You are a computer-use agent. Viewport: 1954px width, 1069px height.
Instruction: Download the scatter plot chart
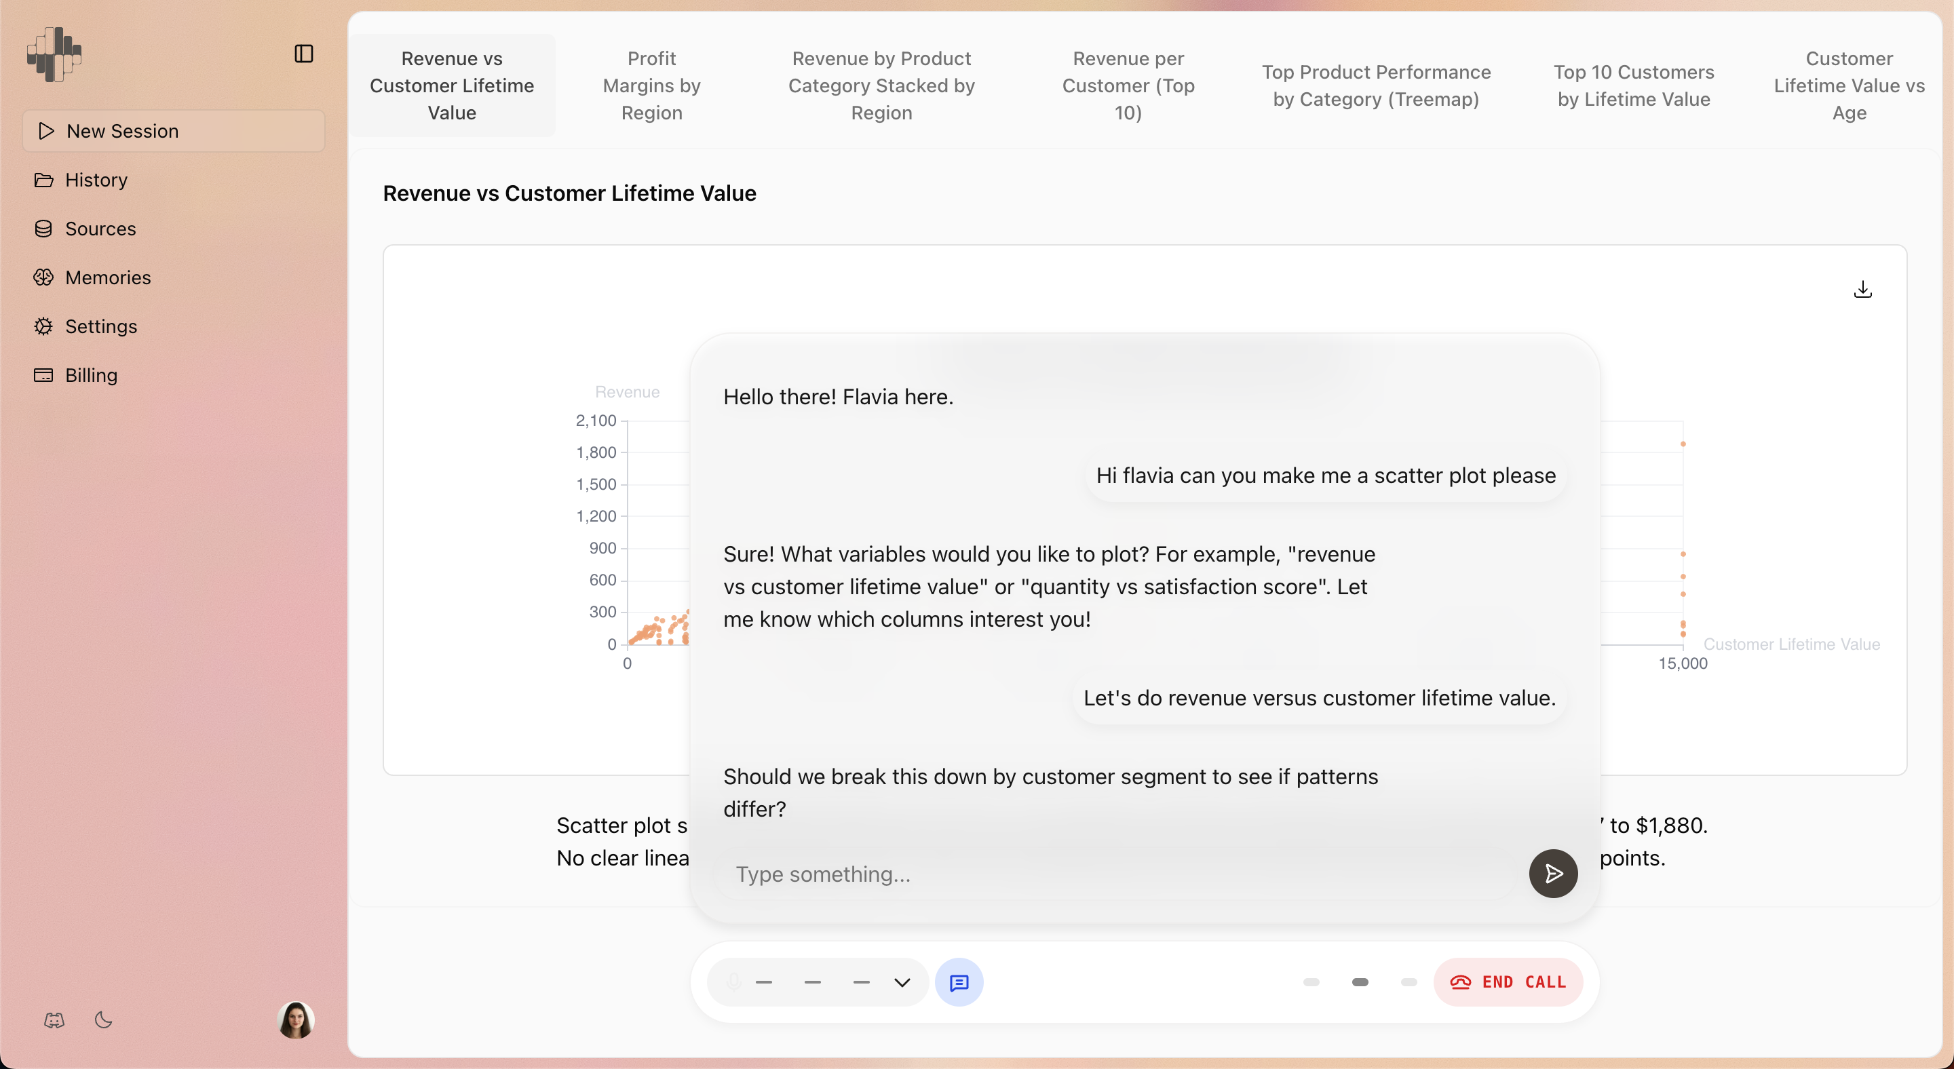click(x=1862, y=290)
